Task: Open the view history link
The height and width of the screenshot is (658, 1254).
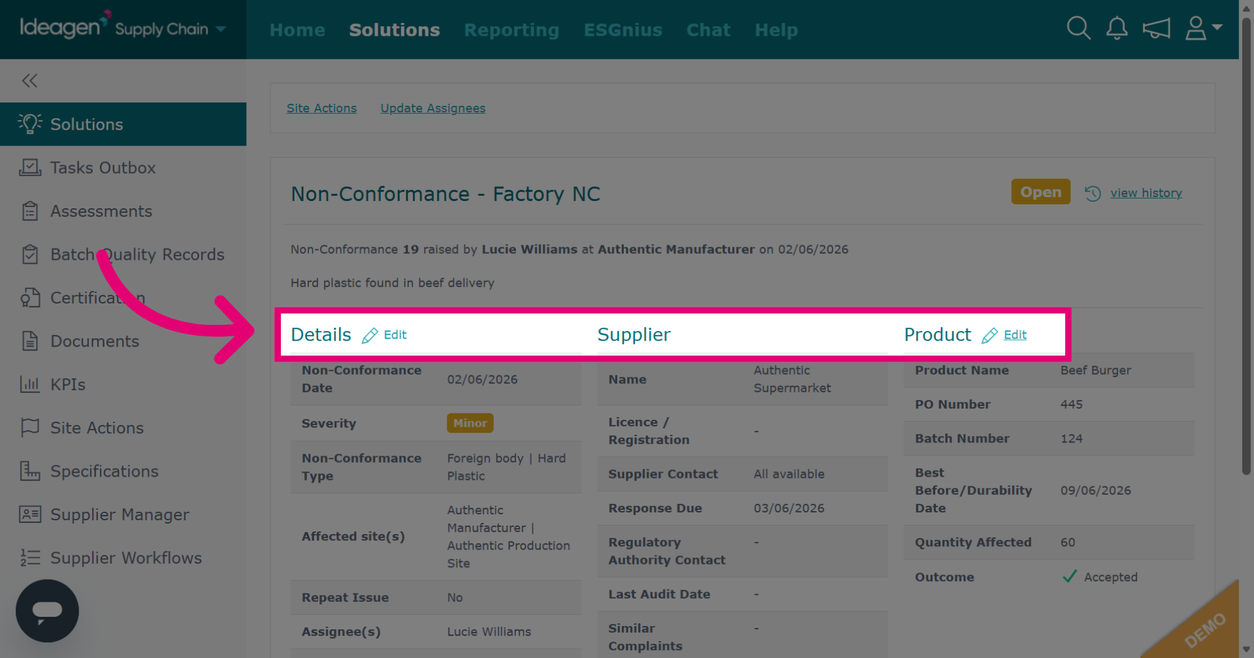Action: click(1146, 193)
